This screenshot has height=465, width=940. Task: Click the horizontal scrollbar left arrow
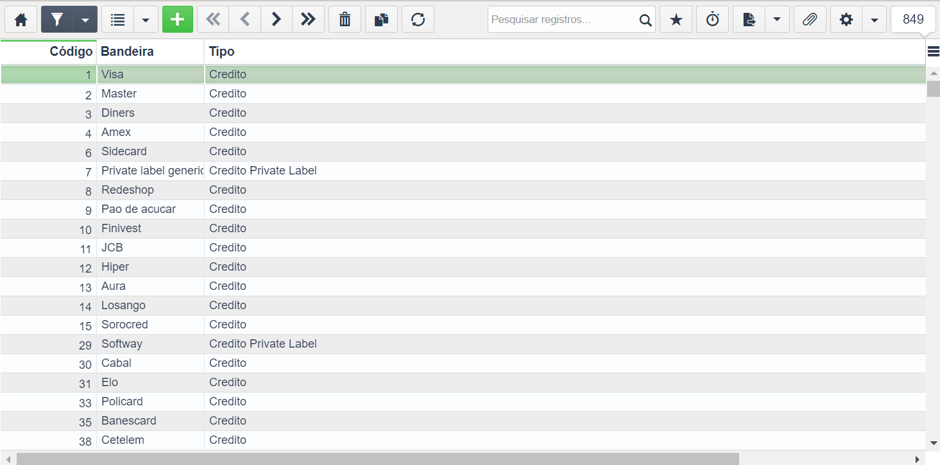click(x=7, y=459)
